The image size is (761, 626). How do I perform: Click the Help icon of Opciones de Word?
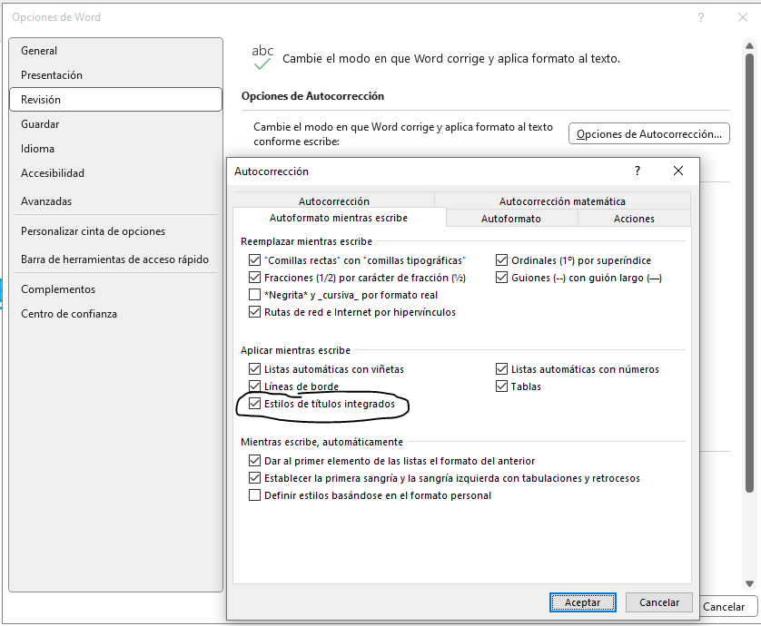click(x=700, y=18)
